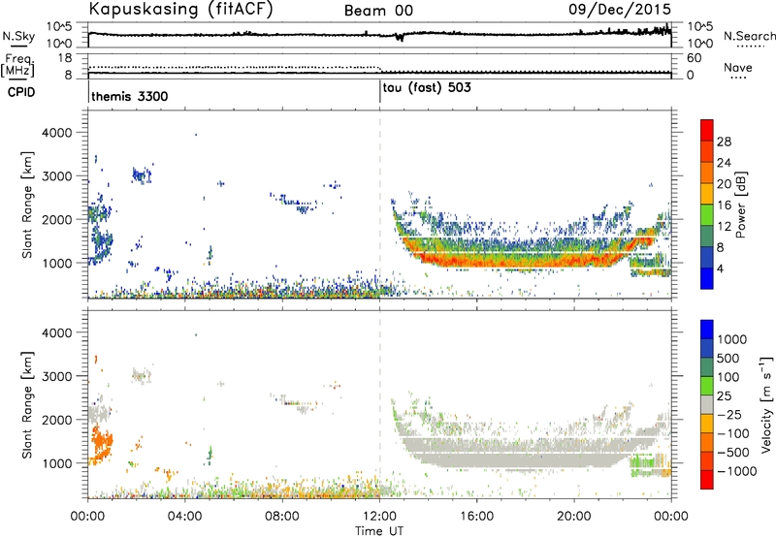Click the Beam 00 label
776x537 pixels.
click(x=378, y=11)
